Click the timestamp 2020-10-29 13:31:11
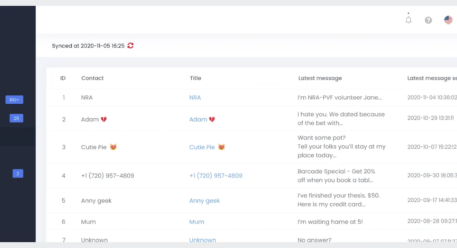The width and height of the screenshot is (457, 248). [431, 118]
